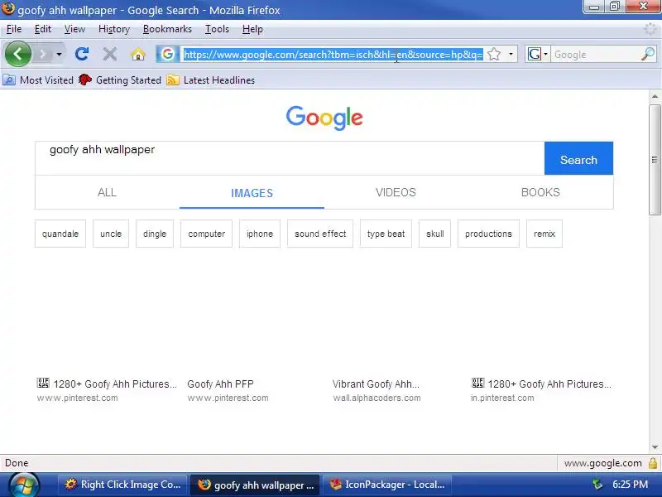
Task: Select the sound effect filter chip
Action: tap(320, 234)
